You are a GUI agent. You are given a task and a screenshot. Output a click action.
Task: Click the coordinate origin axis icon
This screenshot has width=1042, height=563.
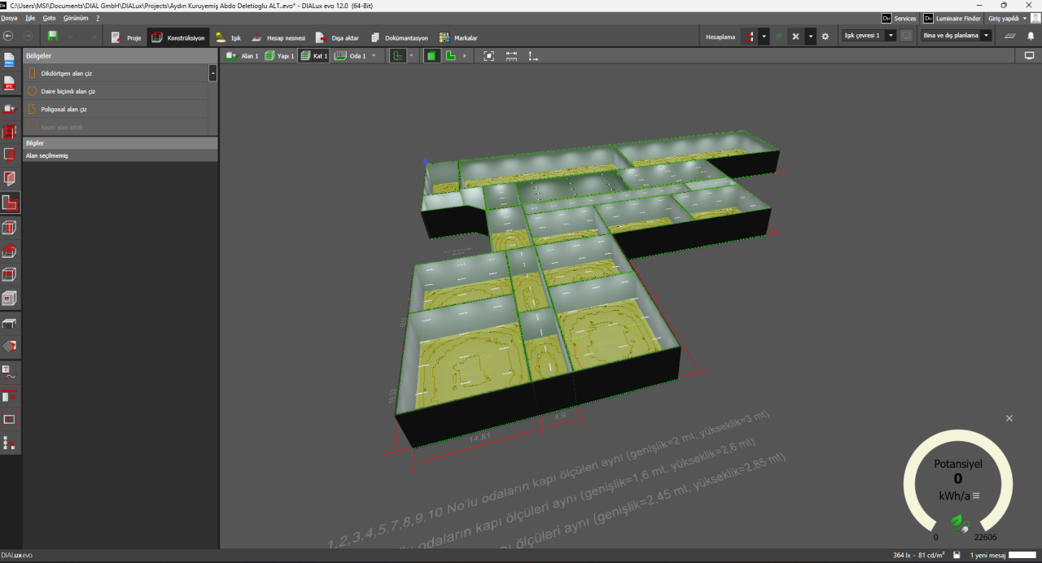coord(533,56)
